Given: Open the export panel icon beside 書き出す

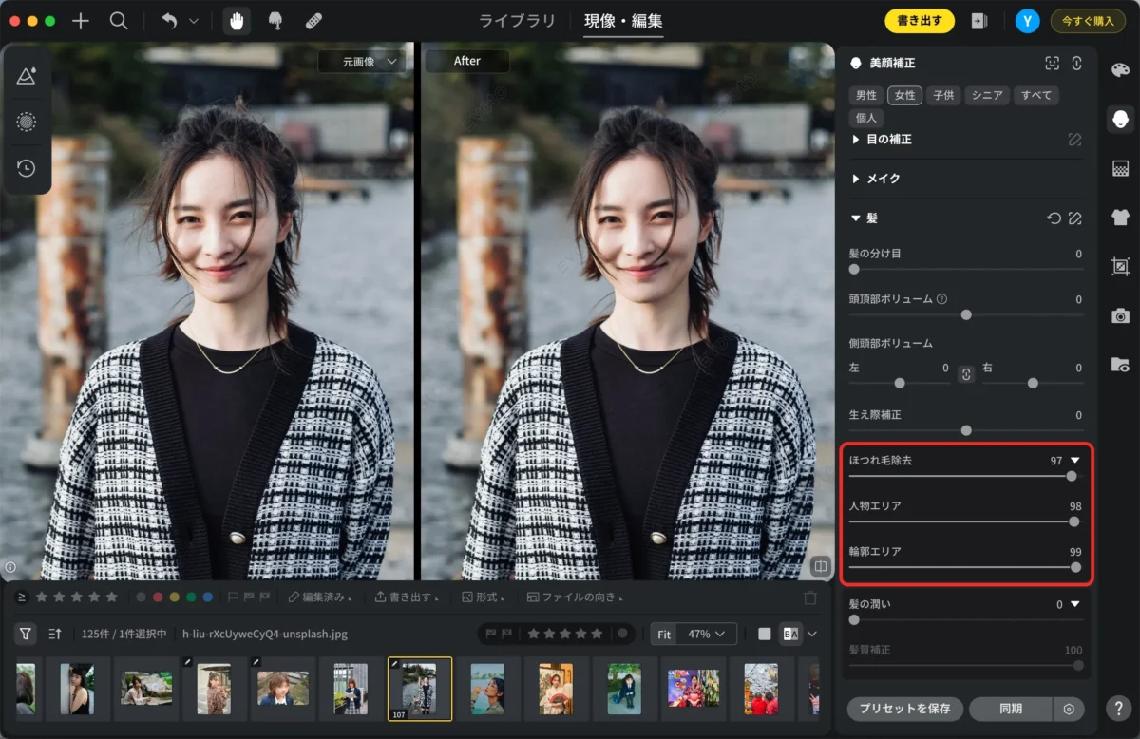Looking at the screenshot, I should pyautogui.click(x=979, y=21).
